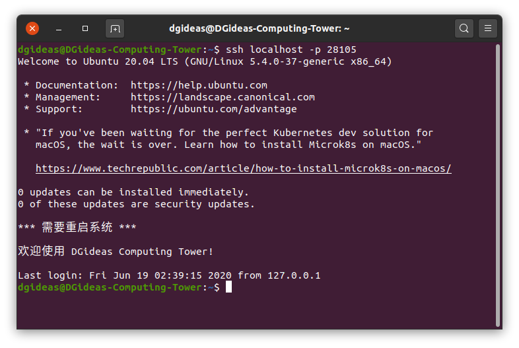This screenshot has height=348, width=519.
Task: Click the 'Last login' line
Action: (x=169, y=275)
